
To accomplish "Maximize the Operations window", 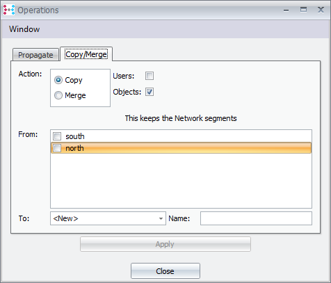I will 303,10.
